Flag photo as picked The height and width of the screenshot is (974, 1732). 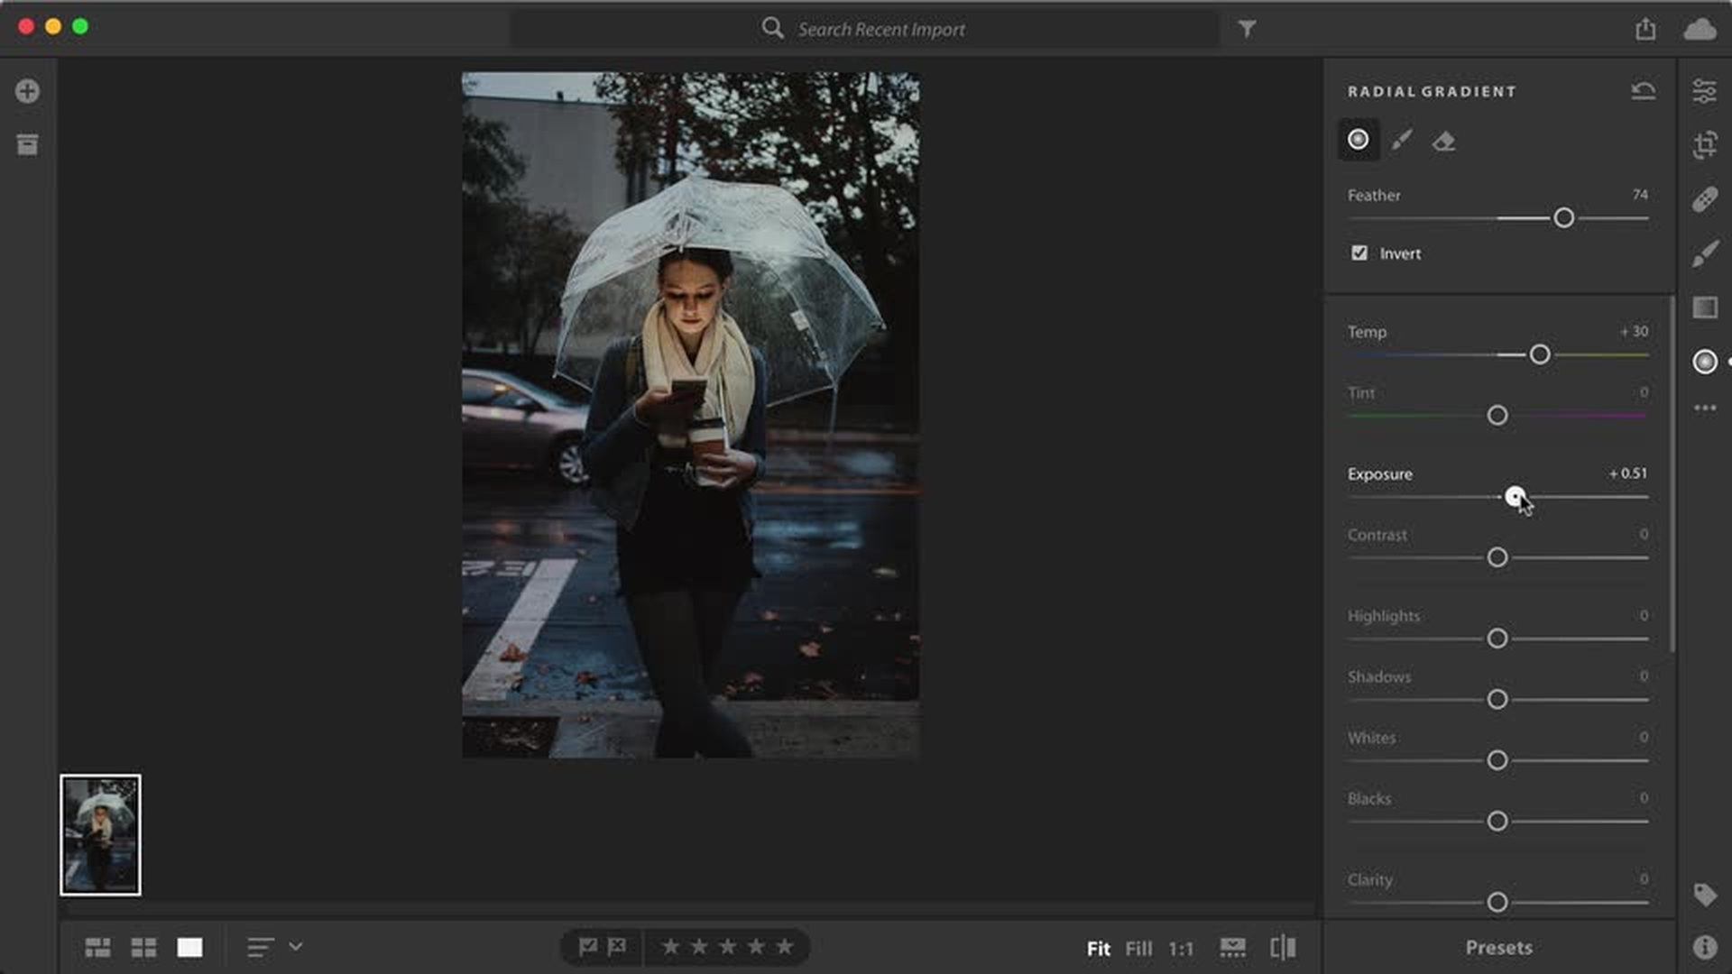tap(587, 947)
